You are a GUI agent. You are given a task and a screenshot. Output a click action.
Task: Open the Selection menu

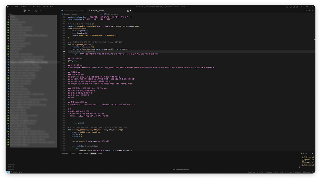(x=23, y=7)
